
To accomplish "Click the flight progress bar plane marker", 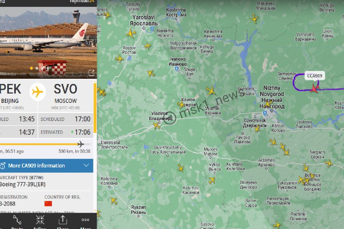I will (x=81, y=144).
